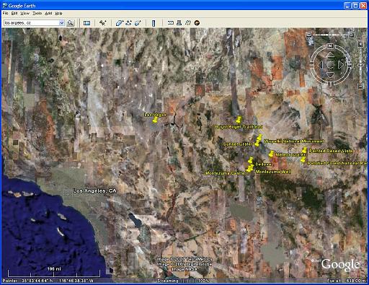The image size is (369, 285).
Task: Click the zoom in plus button
Action: pos(360,44)
